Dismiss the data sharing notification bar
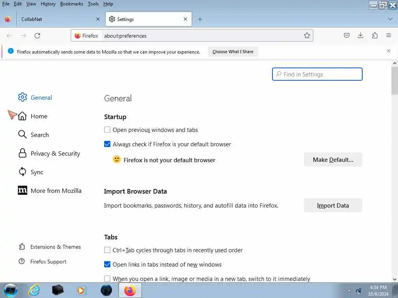398x298 pixels. click(389, 51)
